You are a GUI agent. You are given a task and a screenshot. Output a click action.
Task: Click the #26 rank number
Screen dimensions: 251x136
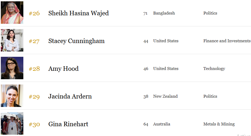(34, 13)
